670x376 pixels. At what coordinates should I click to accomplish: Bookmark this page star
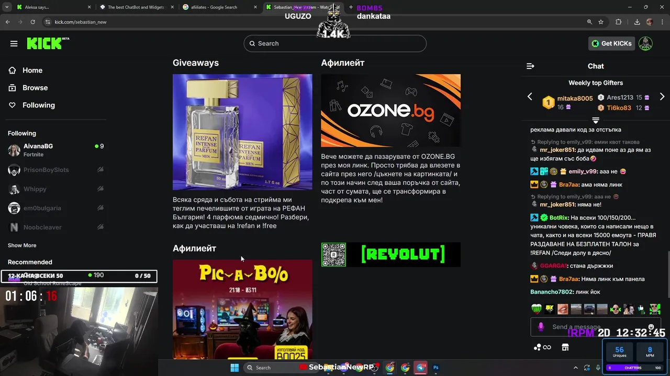tap(601, 22)
